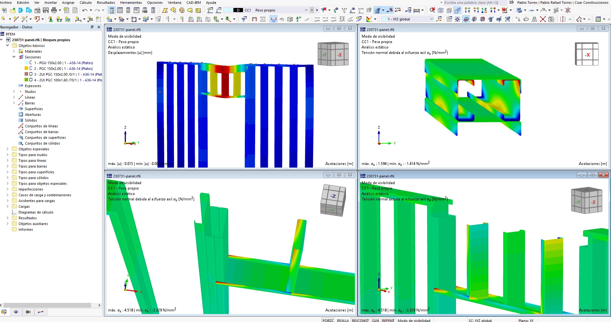The image size is (611, 322).
Task: Toggle the navigator display eye tab
Action: (x=16, y=312)
